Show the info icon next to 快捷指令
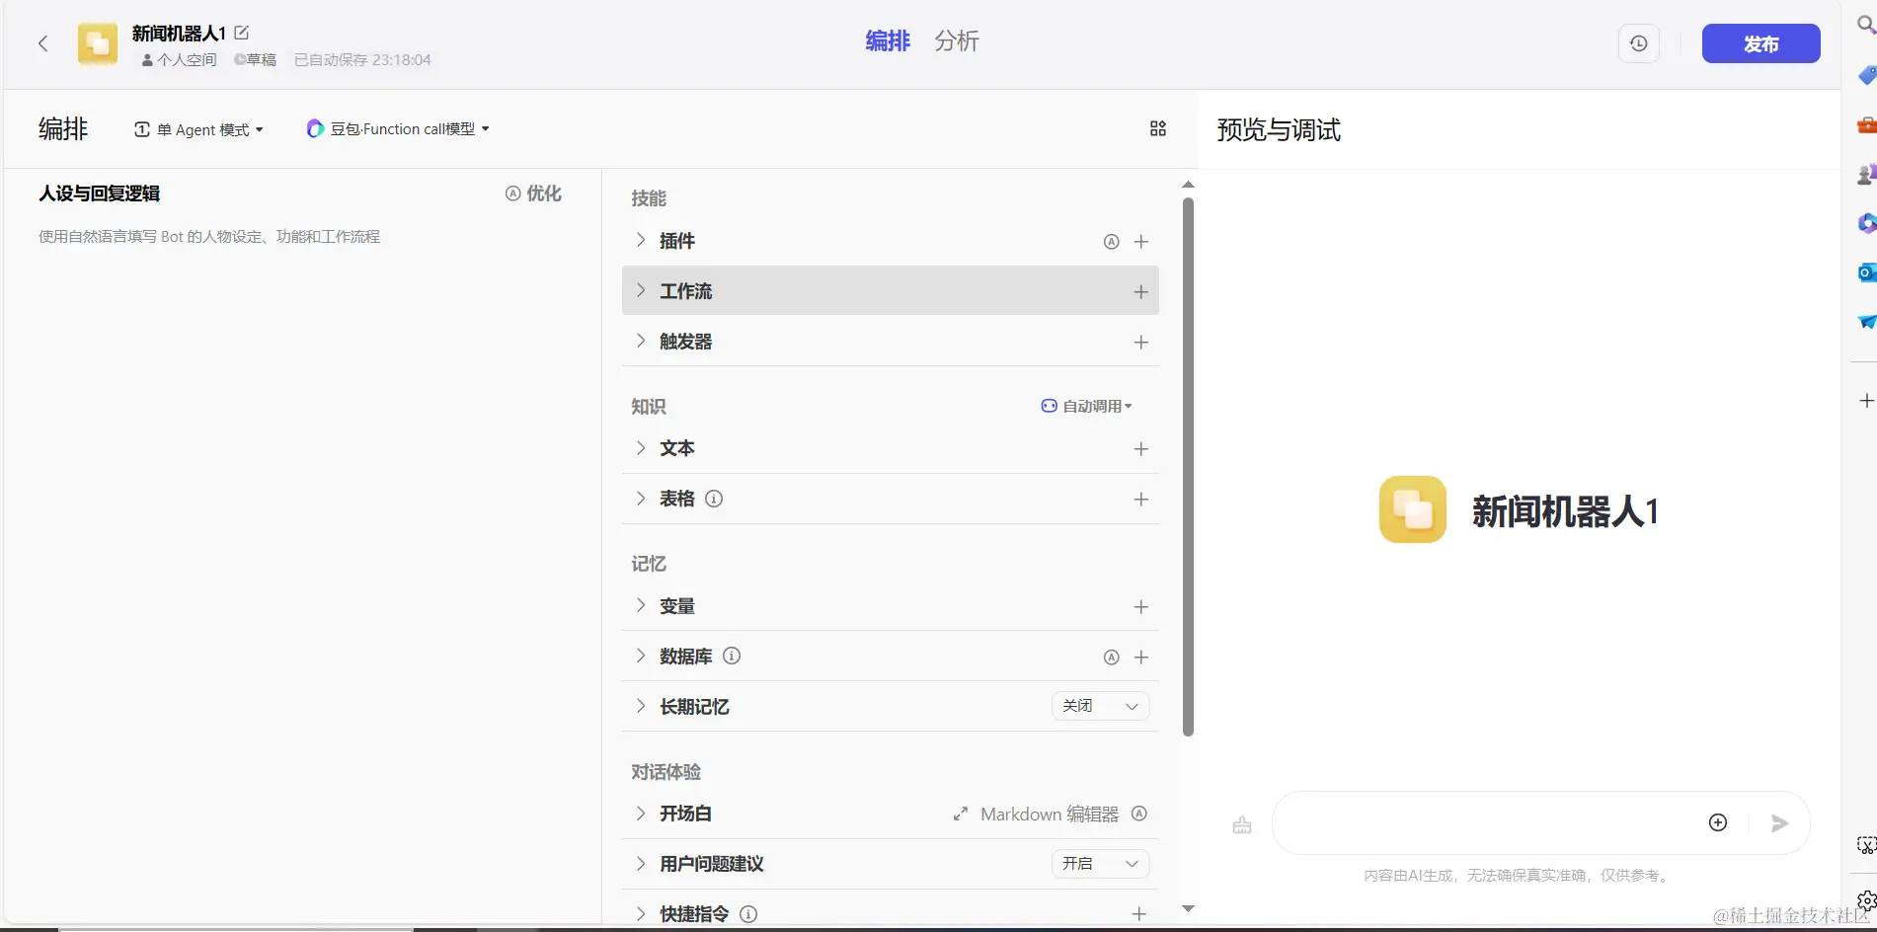Screen dimensions: 1877x932 (x=748, y=914)
